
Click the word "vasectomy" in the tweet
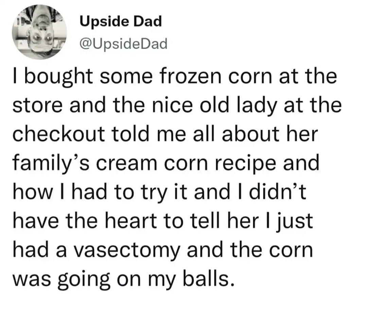point(127,251)
